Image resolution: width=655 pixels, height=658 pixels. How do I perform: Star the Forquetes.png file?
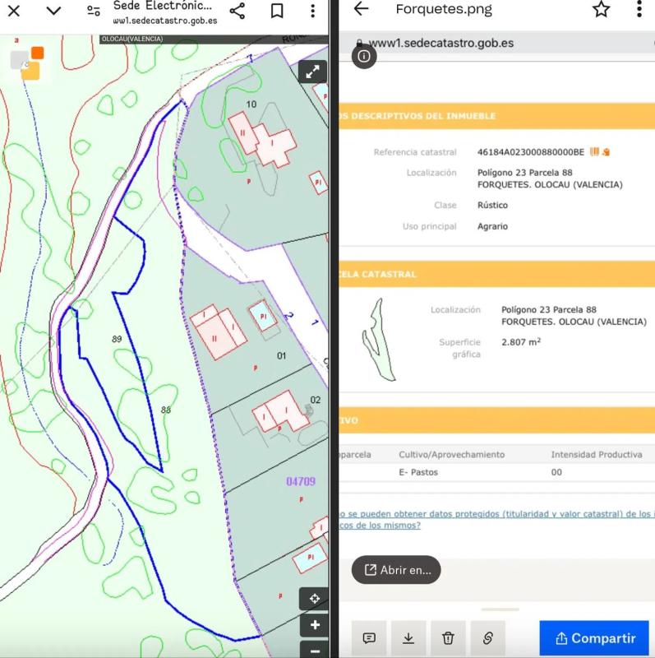(x=602, y=9)
